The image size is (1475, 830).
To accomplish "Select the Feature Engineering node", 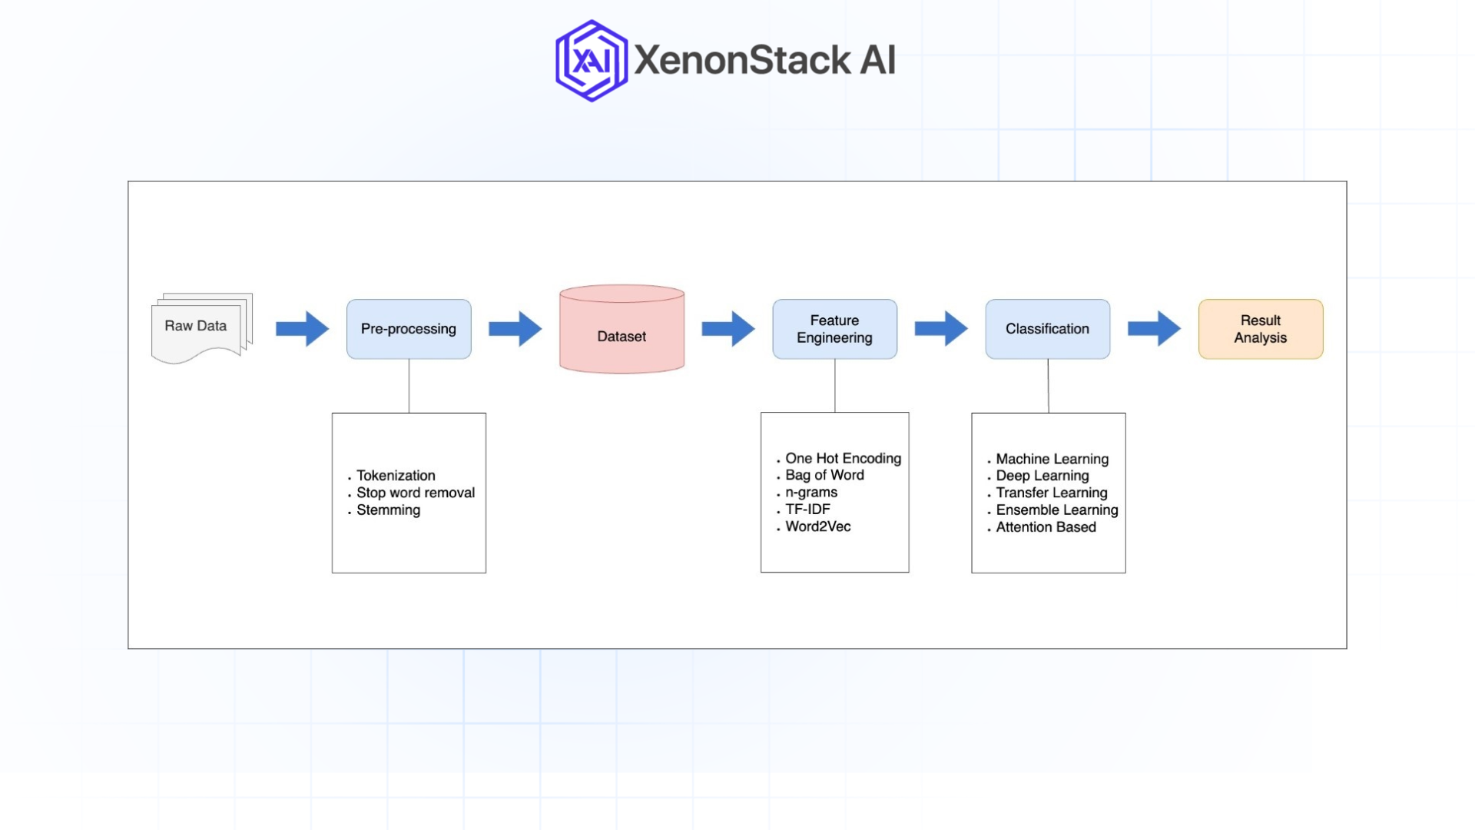I will click(834, 329).
